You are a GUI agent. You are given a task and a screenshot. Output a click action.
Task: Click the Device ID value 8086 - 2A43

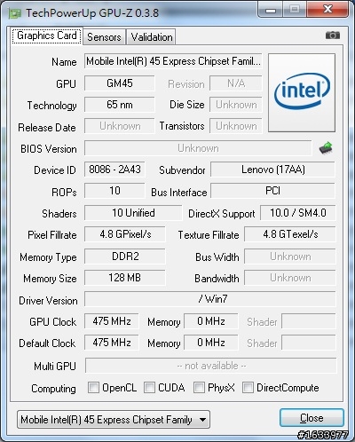pyautogui.click(x=114, y=170)
